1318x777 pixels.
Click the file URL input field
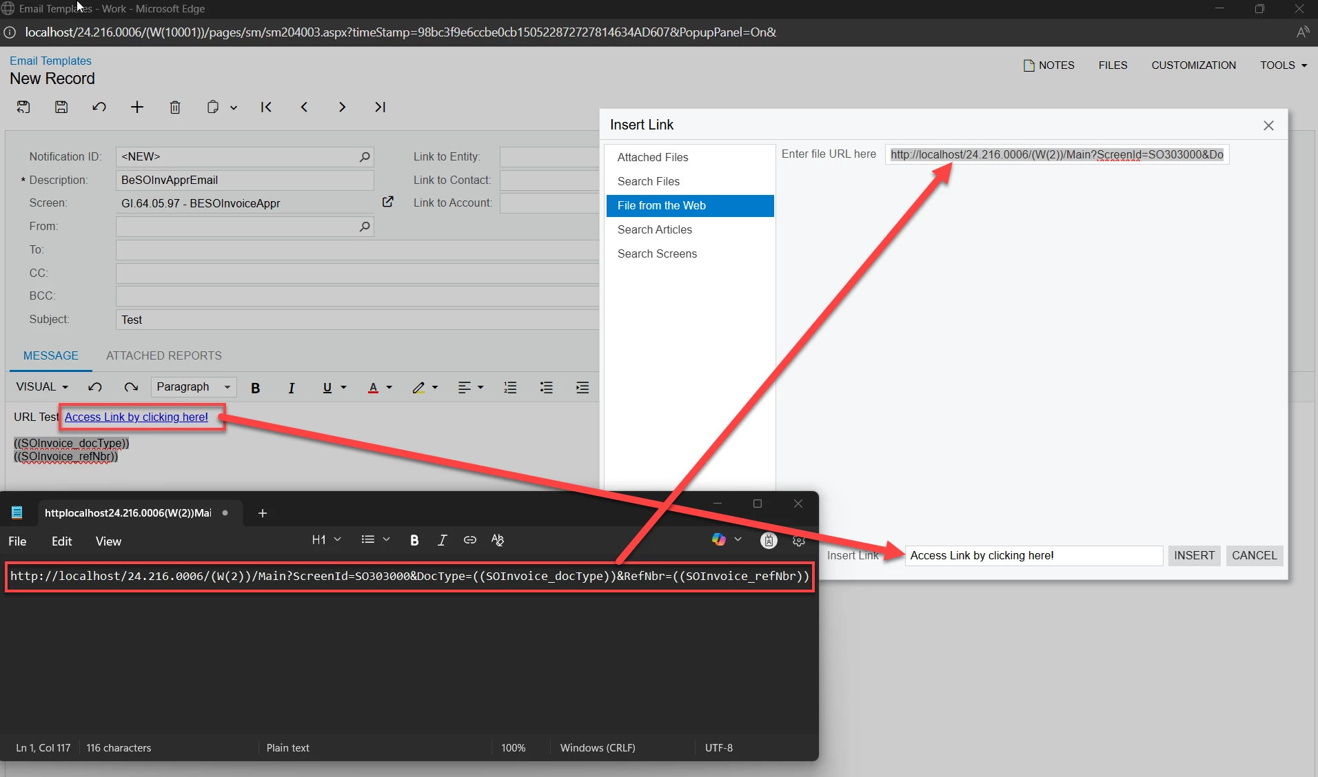1057,154
